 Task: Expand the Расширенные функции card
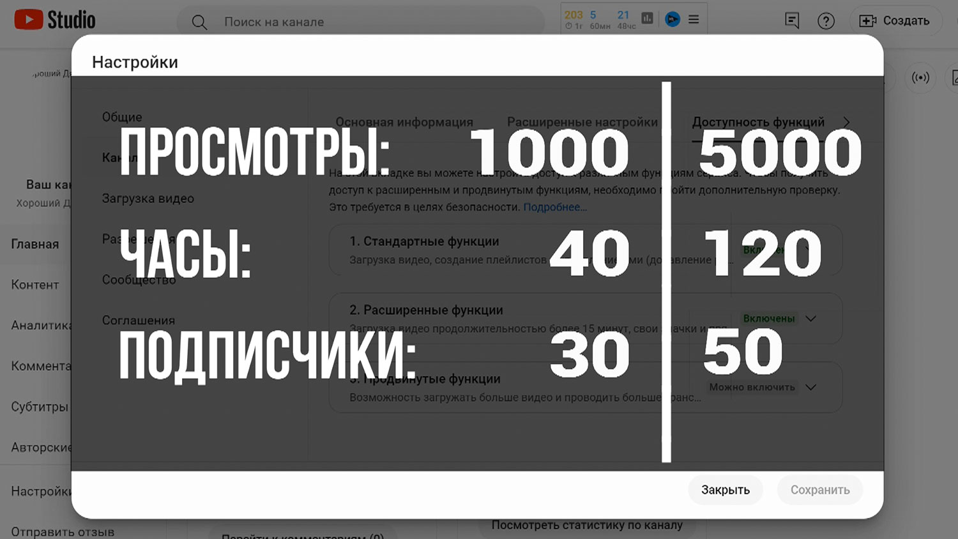(x=585, y=319)
